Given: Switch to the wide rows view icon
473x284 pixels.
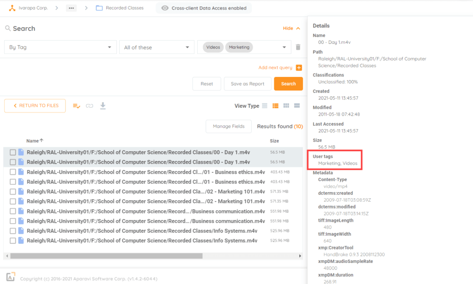Looking at the screenshot, I should click(x=297, y=106).
